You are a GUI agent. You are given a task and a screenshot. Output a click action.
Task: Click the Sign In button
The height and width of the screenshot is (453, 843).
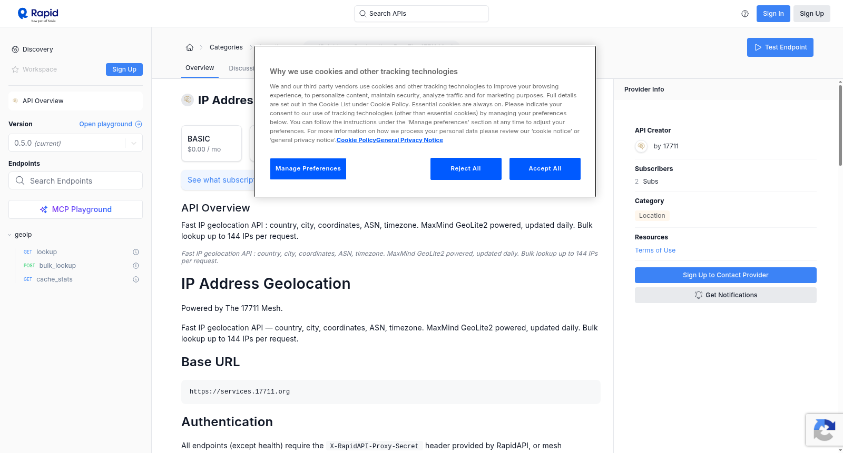pos(773,14)
